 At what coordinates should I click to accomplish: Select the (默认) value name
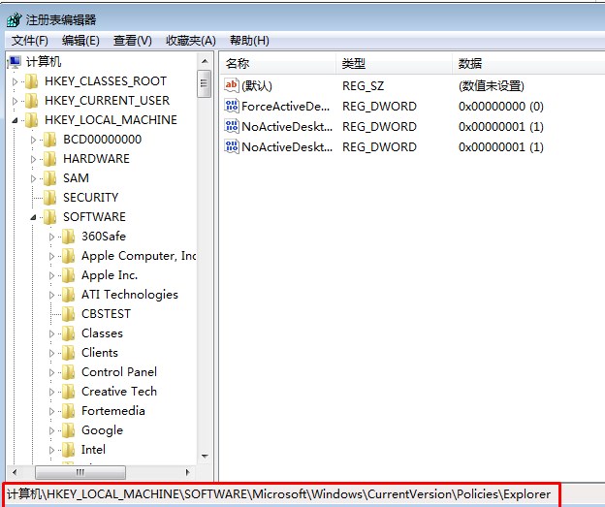(257, 85)
